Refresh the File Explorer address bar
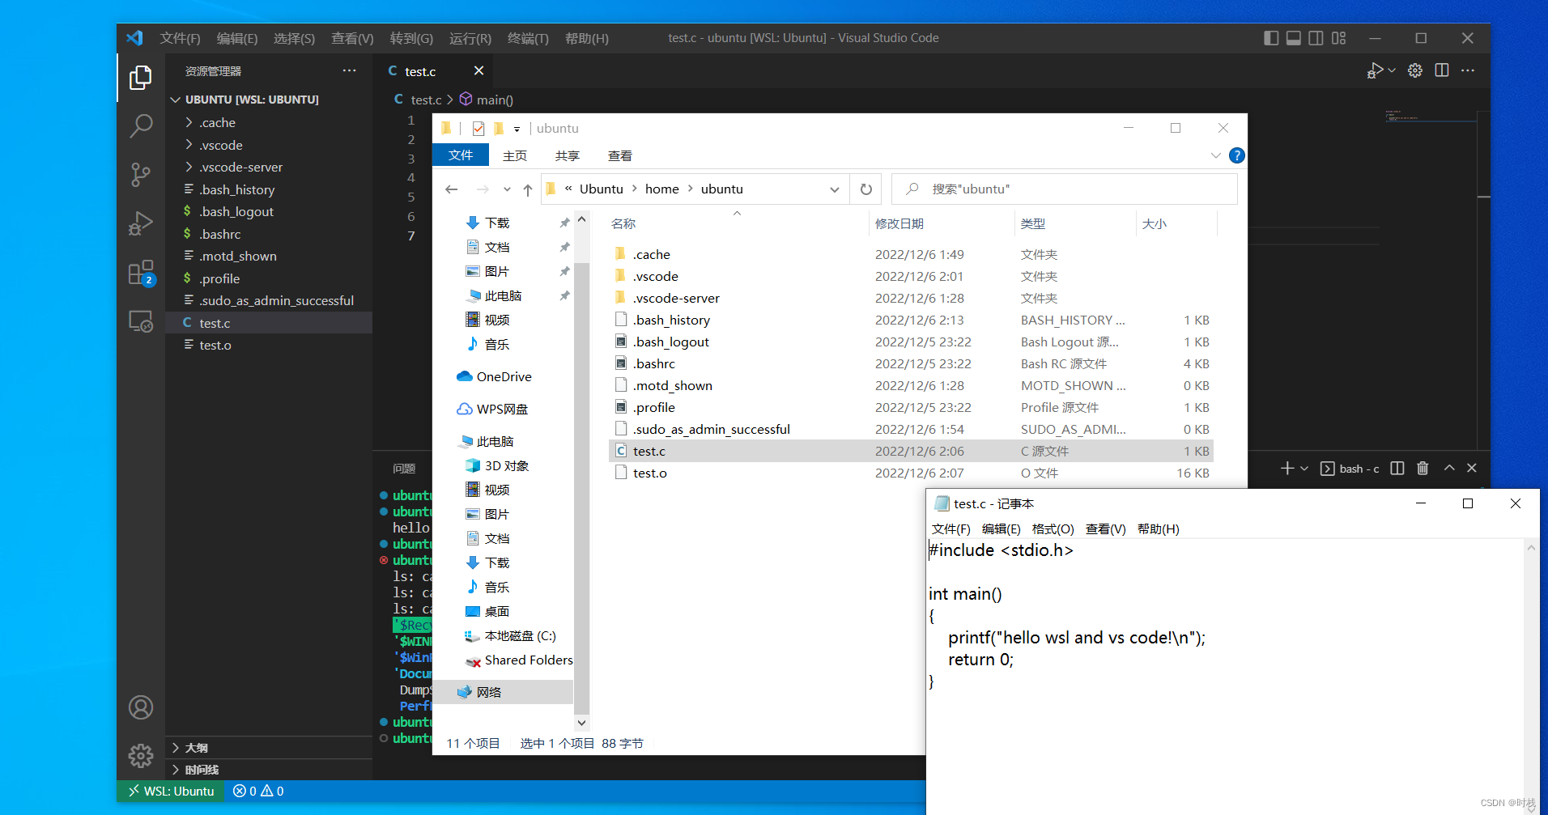1548x815 pixels. coord(866,189)
